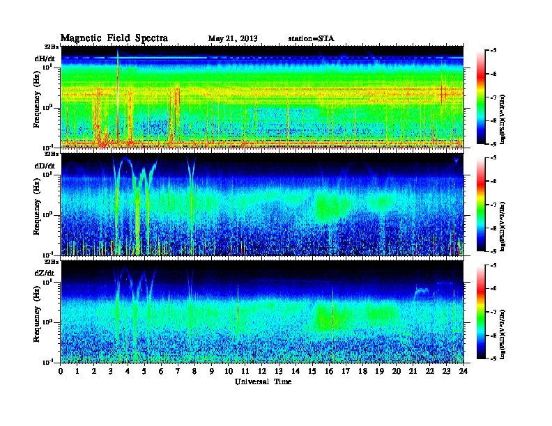Click hour 22 on the time axis
Image resolution: width=552 pixels, height=426 pixels.
(430, 371)
